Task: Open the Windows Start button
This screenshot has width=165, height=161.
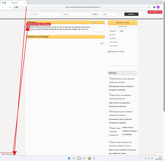Action: click(69, 158)
